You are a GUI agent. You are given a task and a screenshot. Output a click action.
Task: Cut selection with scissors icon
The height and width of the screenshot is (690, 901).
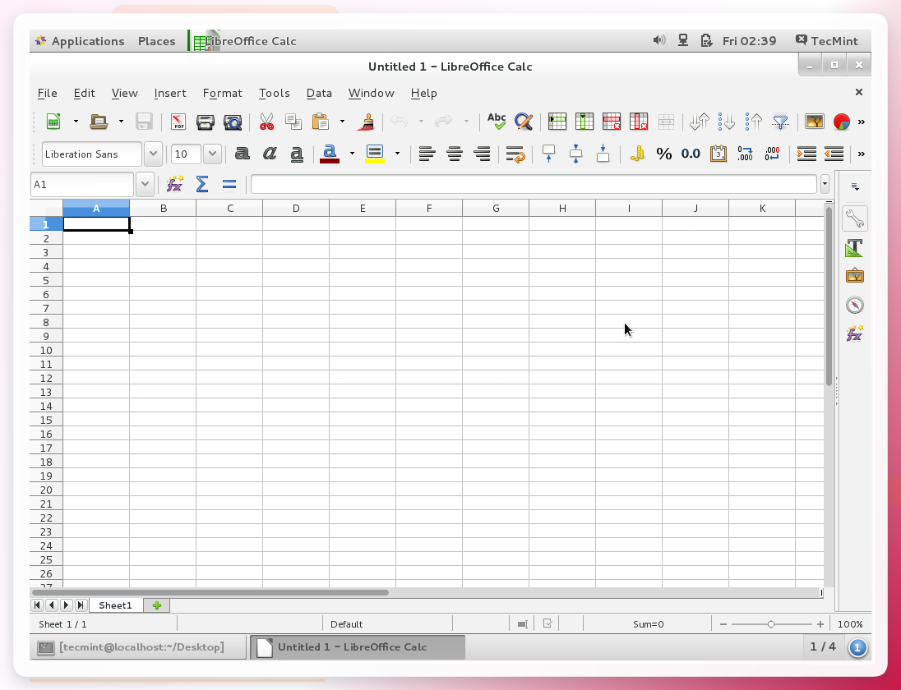pos(266,122)
